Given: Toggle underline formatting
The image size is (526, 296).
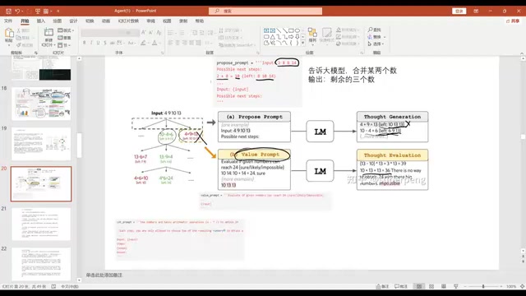Looking at the screenshot, I should pos(98,43).
